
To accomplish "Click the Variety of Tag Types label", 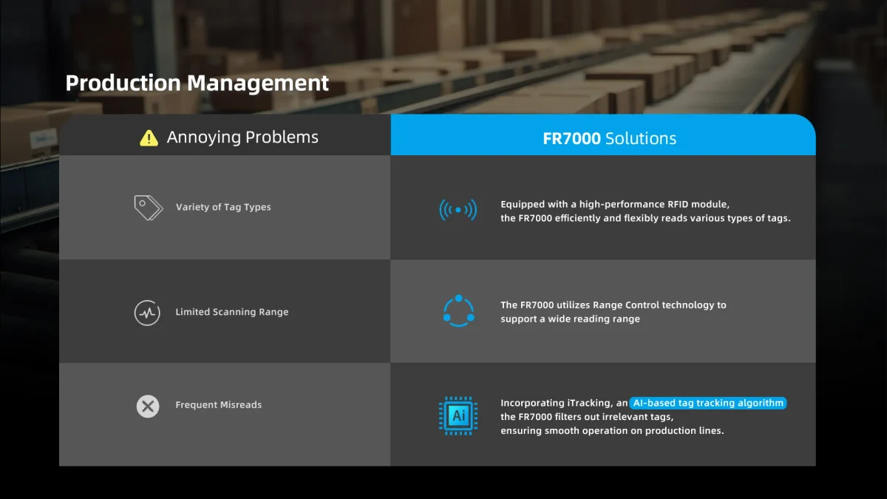I will (x=223, y=207).
